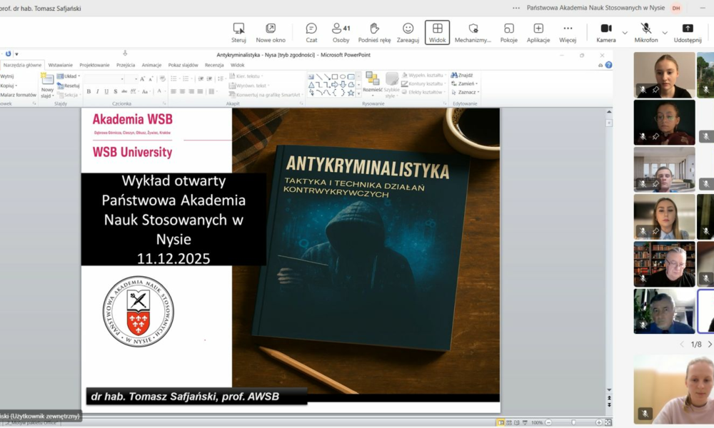The height and width of the screenshot is (428, 714).
Task: Click the Malarz formatów (Format Painter) icon
Action: (19, 93)
